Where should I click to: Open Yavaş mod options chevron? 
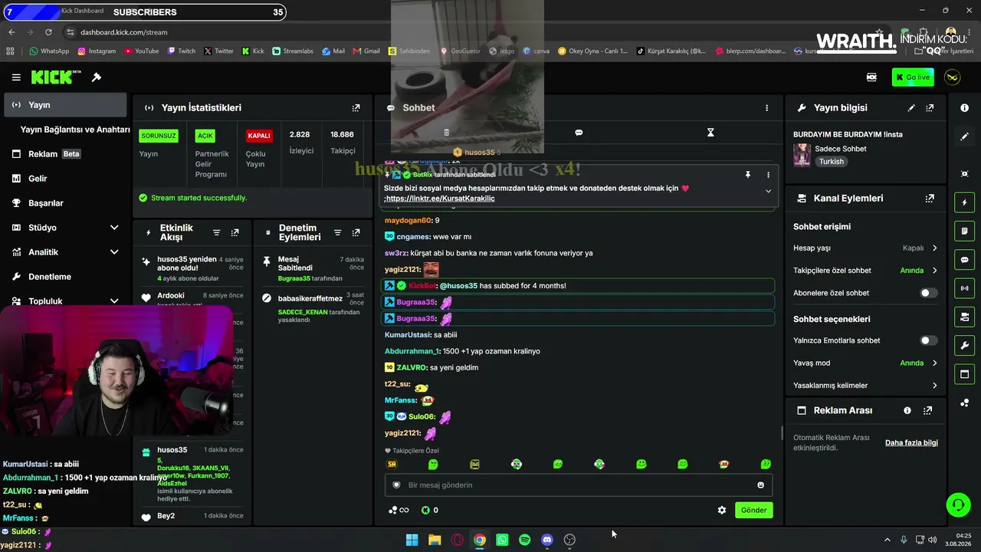click(934, 363)
